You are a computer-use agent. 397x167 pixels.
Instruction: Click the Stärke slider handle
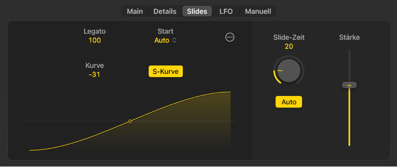pyautogui.click(x=349, y=85)
